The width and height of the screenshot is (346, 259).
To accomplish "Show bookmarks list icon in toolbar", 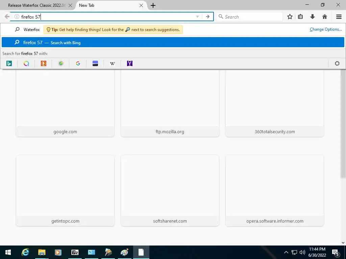I will pyautogui.click(x=300, y=17).
